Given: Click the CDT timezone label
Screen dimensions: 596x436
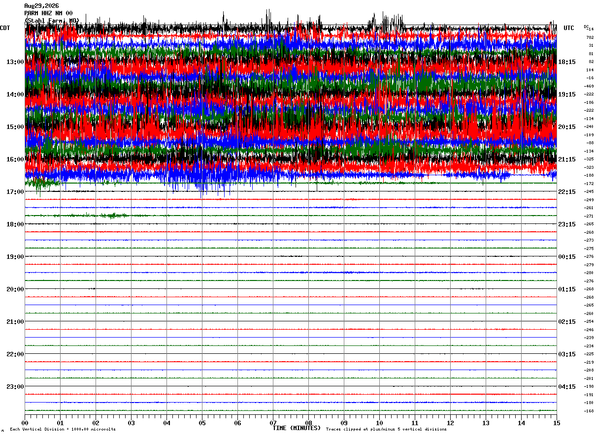Looking at the screenshot, I should pos(5,28).
